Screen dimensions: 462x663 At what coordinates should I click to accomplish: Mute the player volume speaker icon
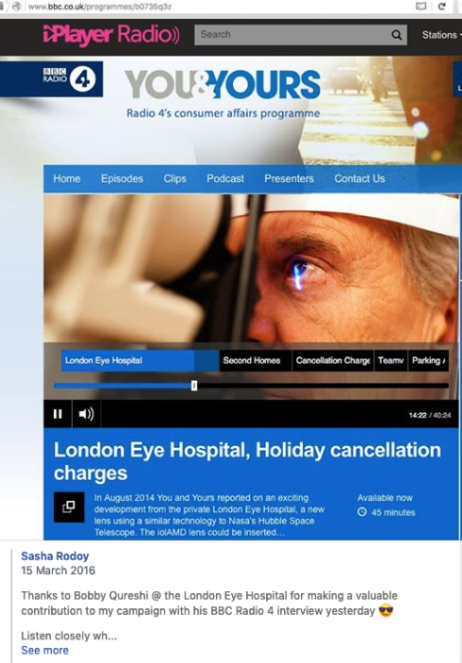click(x=86, y=414)
